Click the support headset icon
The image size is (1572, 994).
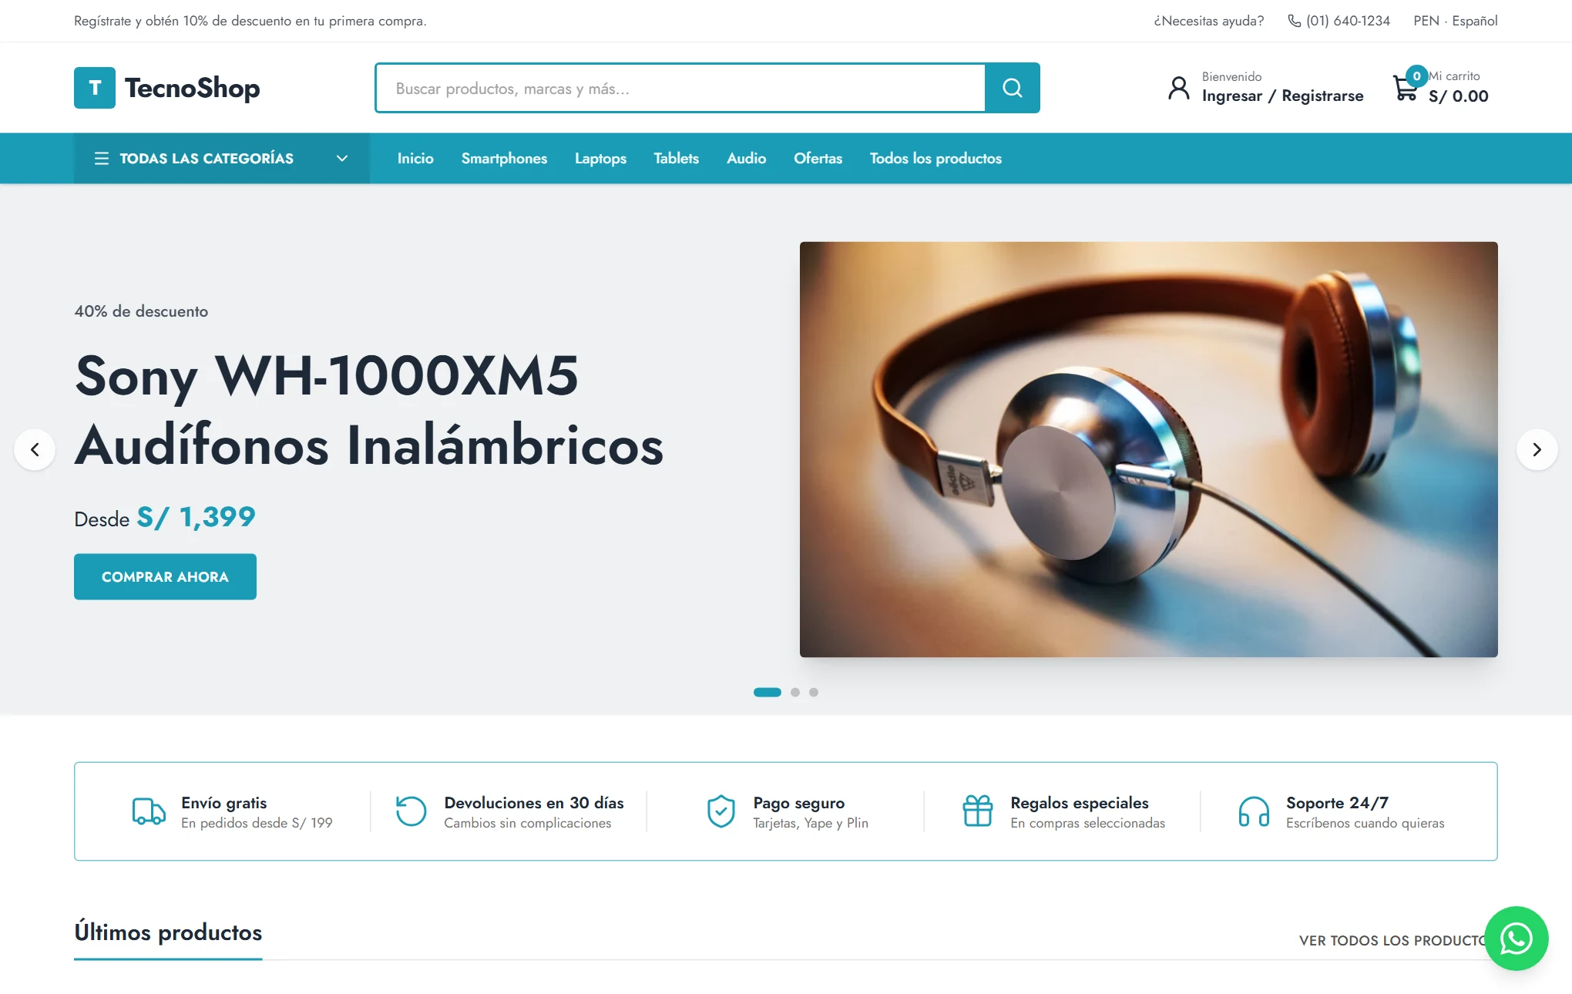1254,811
